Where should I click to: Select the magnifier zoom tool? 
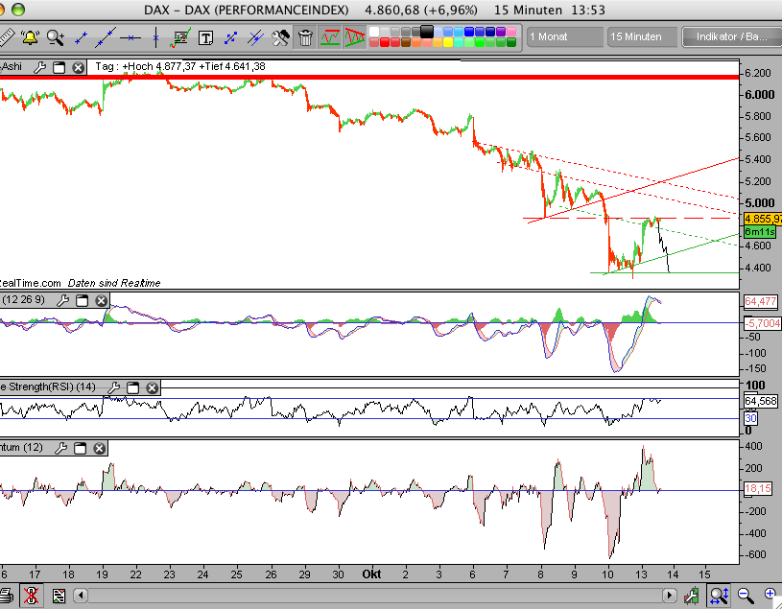56,38
